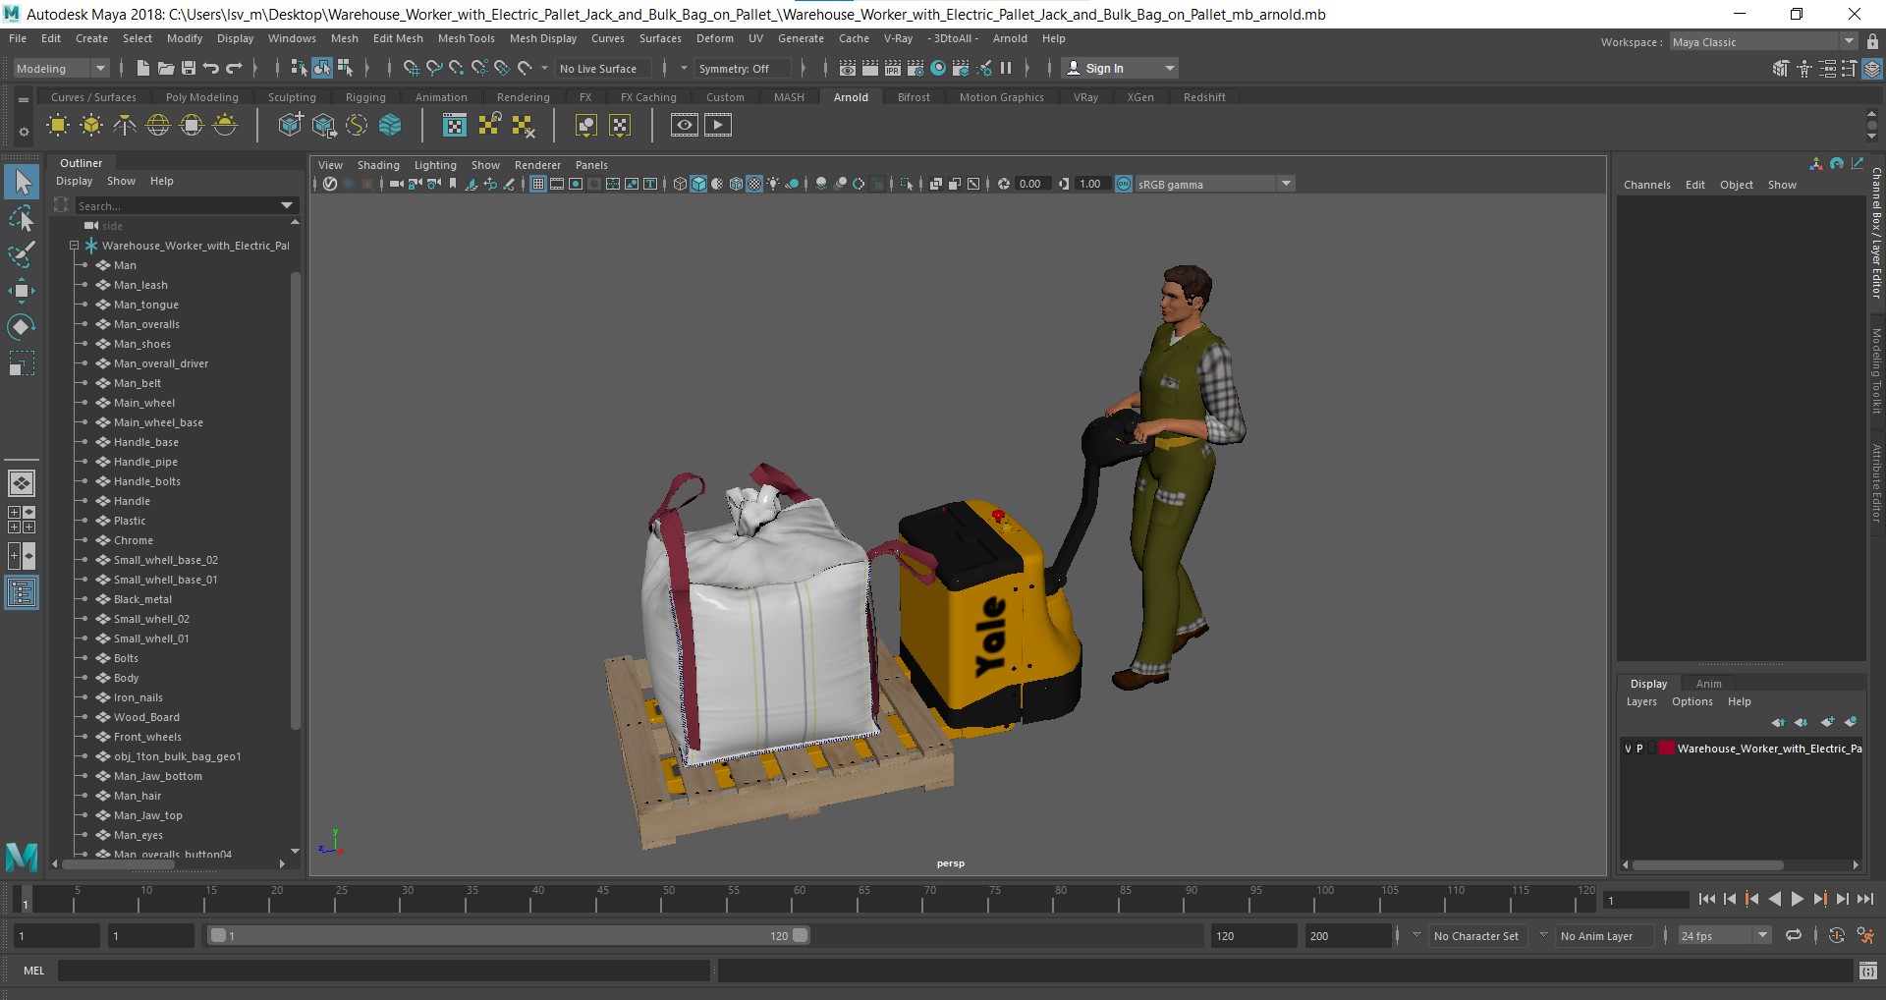Select the Man_overalls node in the Outliner
The image size is (1886, 1000).
146,324
